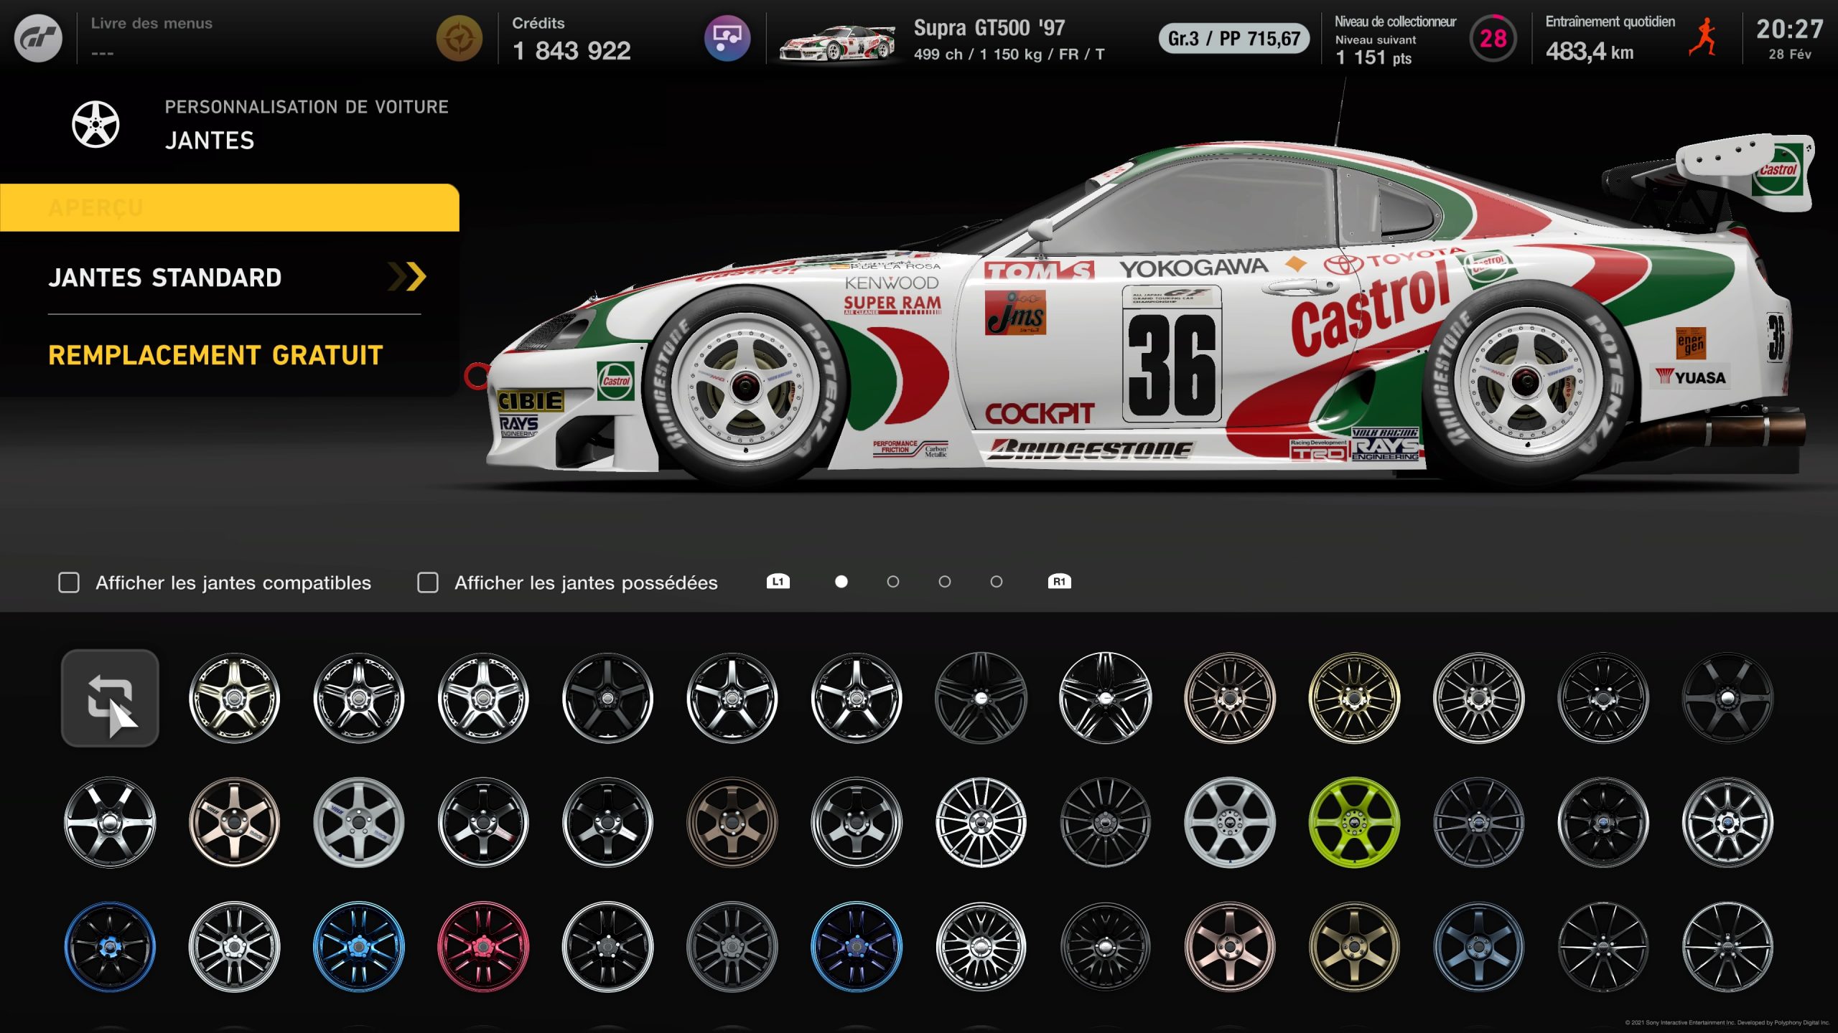This screenshot has width=1838, height=1033.
Task: Select the wheel rim icon next to JANTES heading
Action: 97,126
